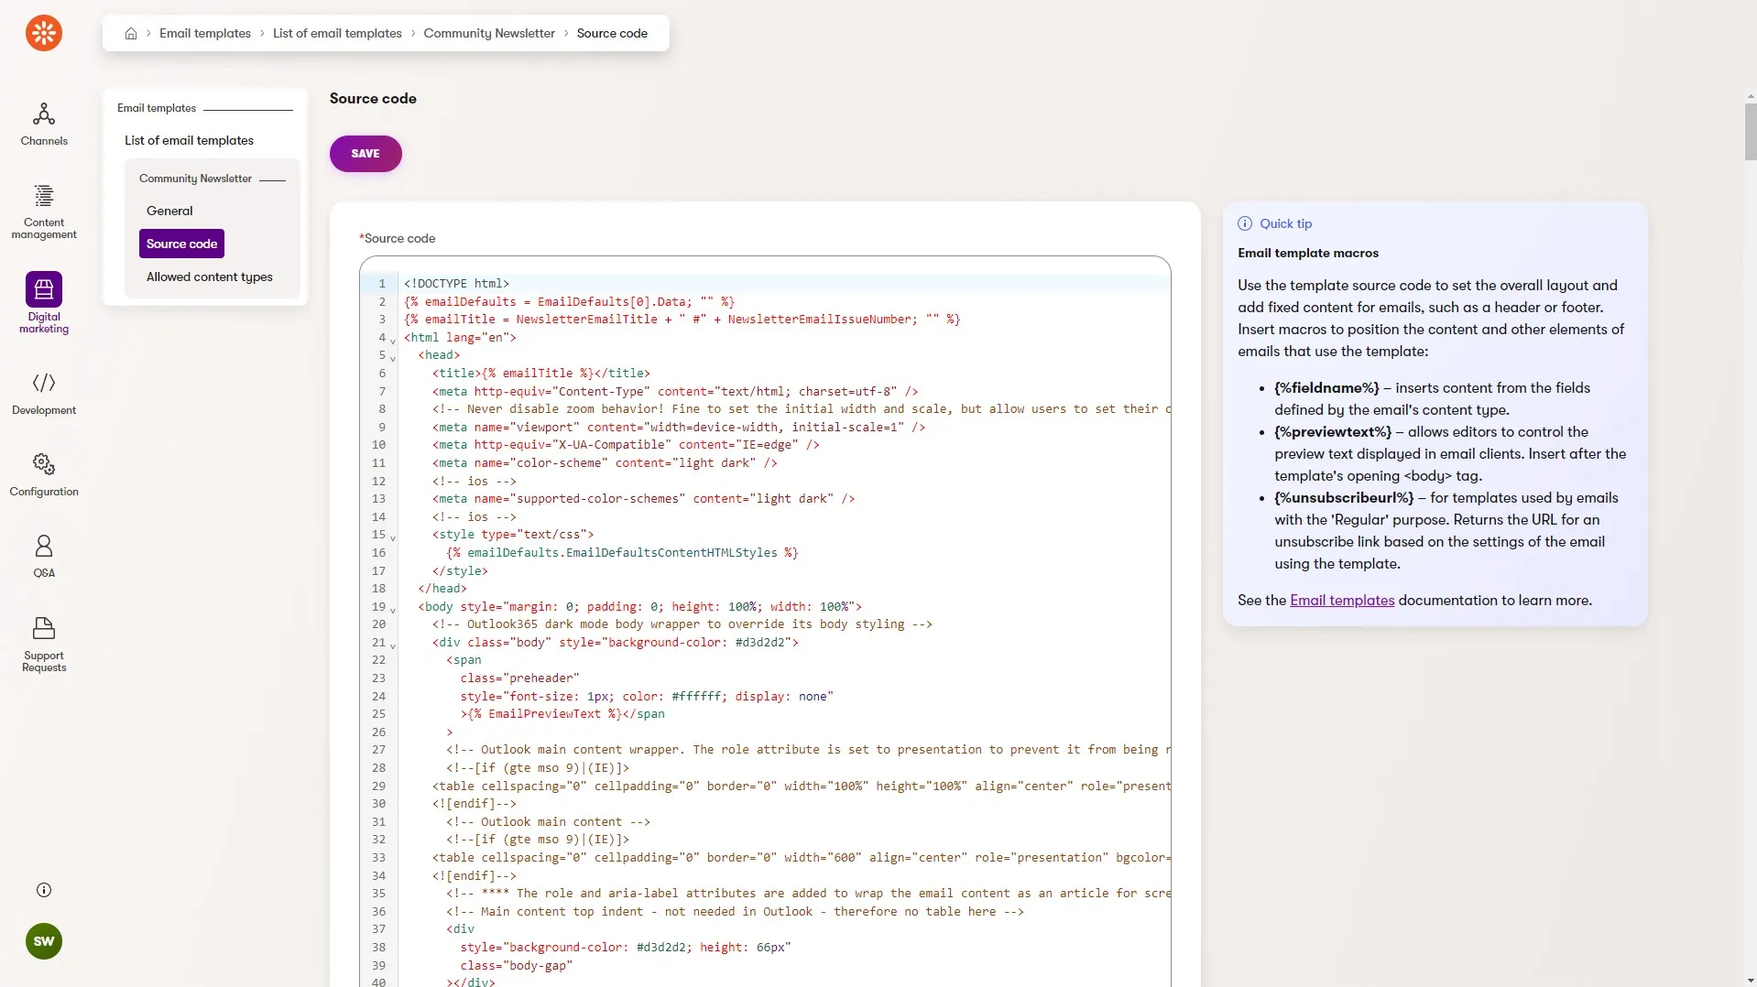
Task: Click the title tag on line 6
Action: coord(540,374)
